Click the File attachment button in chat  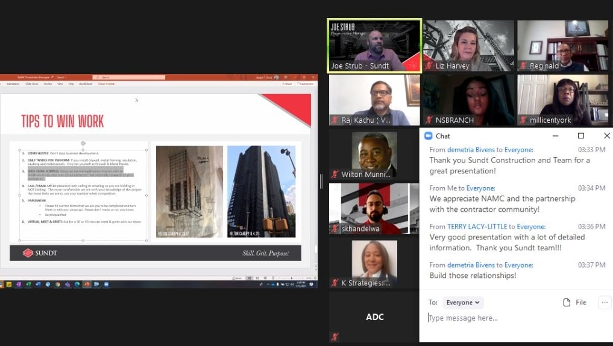[574, 302]
